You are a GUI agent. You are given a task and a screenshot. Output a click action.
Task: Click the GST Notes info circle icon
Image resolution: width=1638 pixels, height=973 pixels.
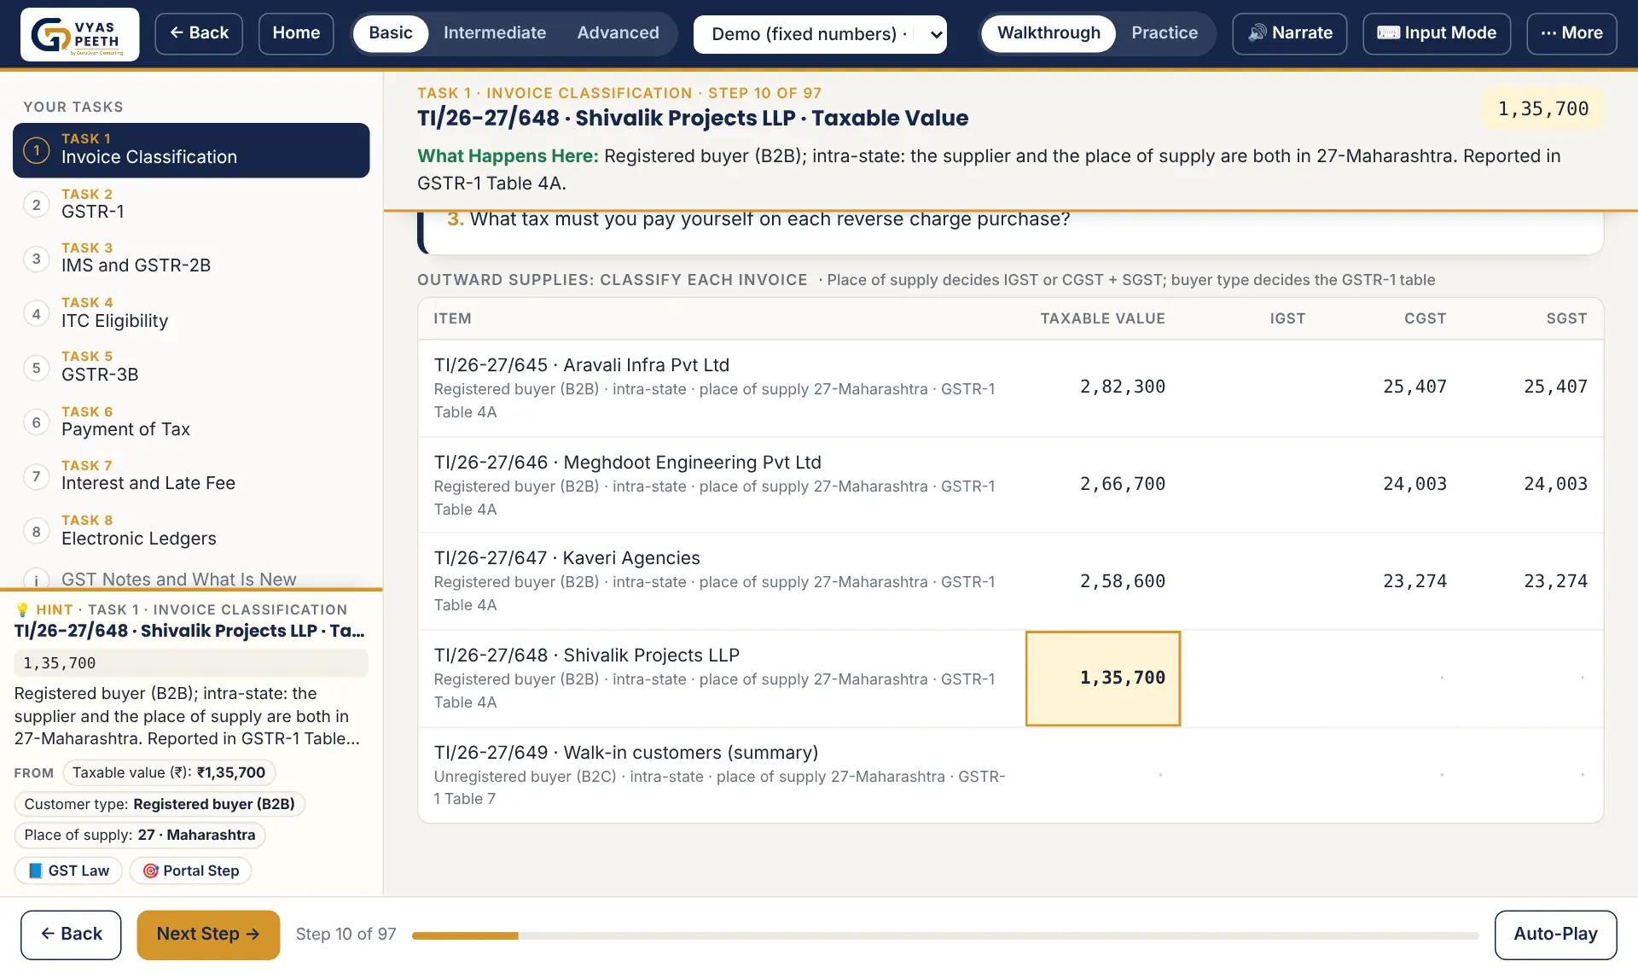click(x=36, y=580)
